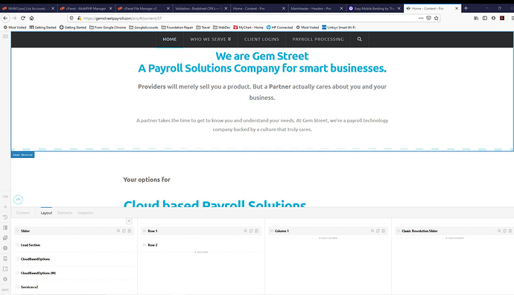Viewport: 514px width, 295px height.
Task: Select the CloudBasedOptions (M) section
Action: click(74, 273)
